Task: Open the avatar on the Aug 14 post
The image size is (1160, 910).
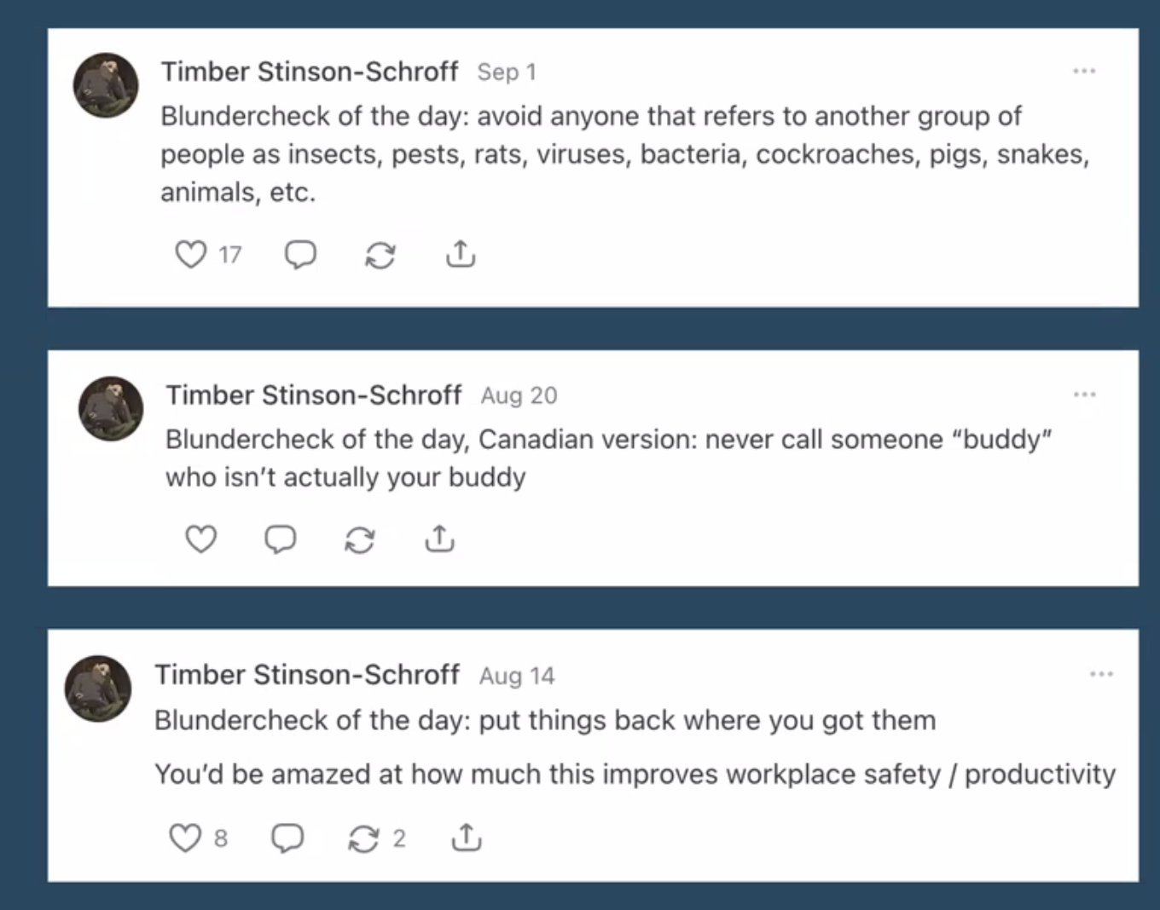Action: click(99, 688)
